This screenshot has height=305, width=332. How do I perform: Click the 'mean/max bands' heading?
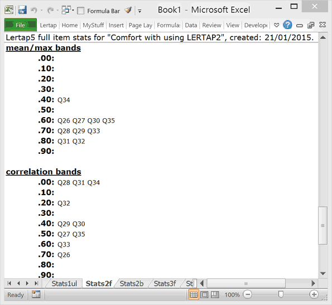pyautogui.click(x=44, y=48)
